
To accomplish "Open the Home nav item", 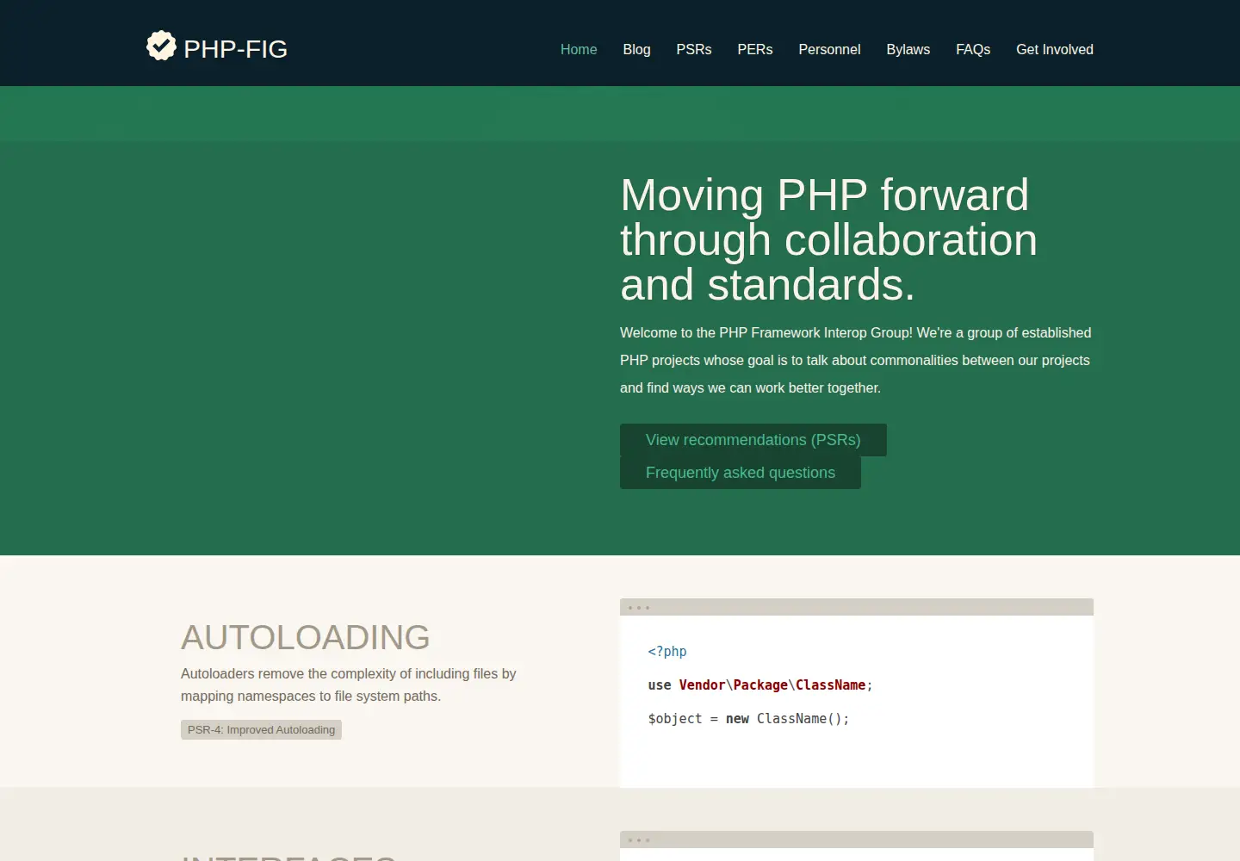I will click(579, 50).
